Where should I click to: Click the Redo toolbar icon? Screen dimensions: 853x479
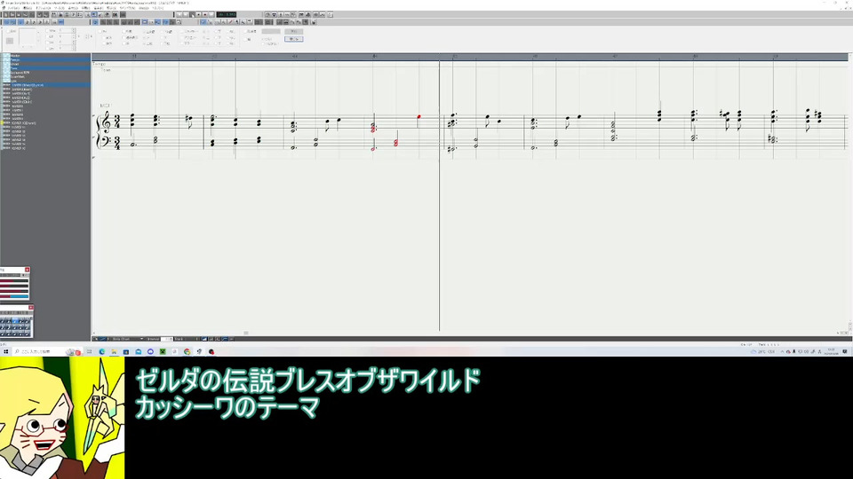pyautogui.click(x=45, y=15)
